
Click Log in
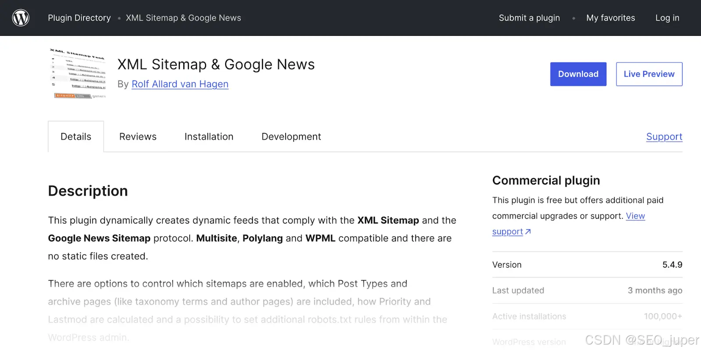pyautogui.click(x=667, y=18)
